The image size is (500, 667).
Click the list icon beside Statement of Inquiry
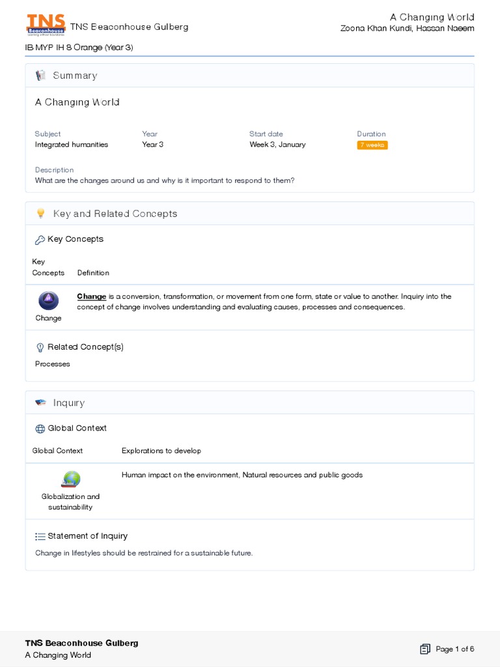pyautogui.click(x=40, y=536)
